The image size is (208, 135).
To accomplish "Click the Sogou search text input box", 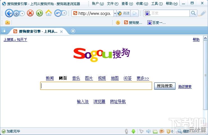I will pos(96,86).
